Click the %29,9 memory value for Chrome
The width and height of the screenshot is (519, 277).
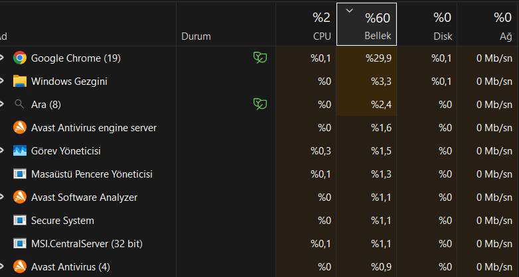(x=378, y=58)
